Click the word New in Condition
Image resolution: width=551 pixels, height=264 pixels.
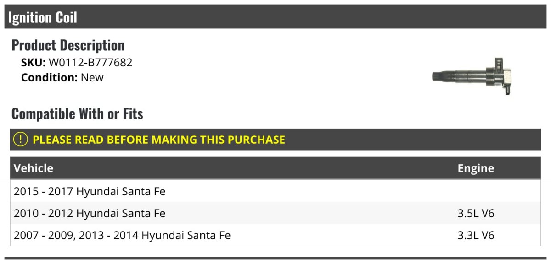[x=92, y=77]
